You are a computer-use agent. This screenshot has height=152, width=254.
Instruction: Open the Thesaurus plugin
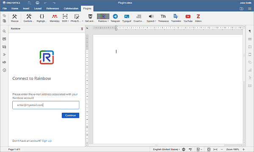[x=163, y=18]
